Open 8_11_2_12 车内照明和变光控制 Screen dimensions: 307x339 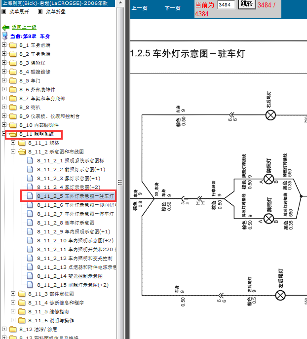coord(75,259)
